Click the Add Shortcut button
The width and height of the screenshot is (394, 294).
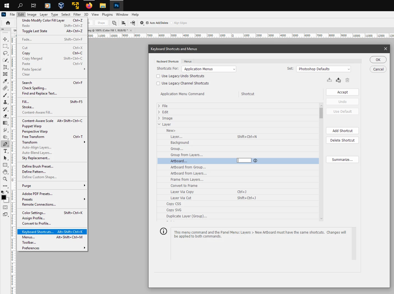tap(342, 131)
